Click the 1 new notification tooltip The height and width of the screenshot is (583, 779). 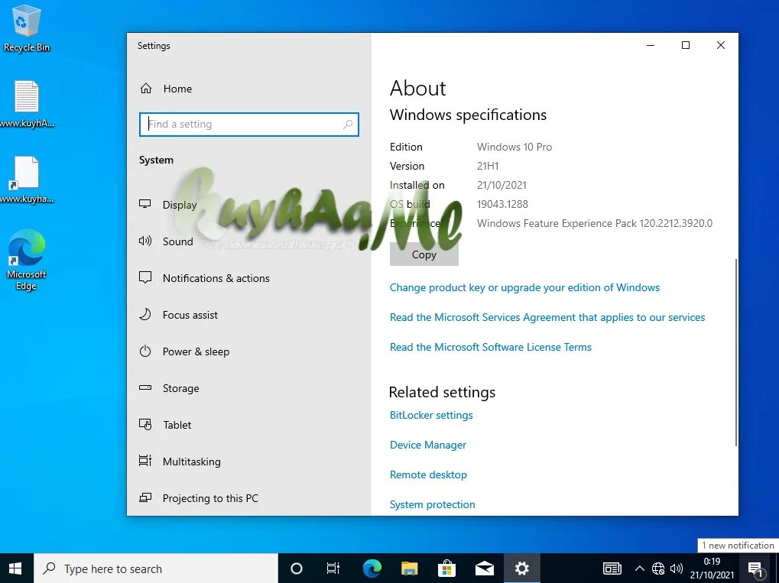[738, 546]
